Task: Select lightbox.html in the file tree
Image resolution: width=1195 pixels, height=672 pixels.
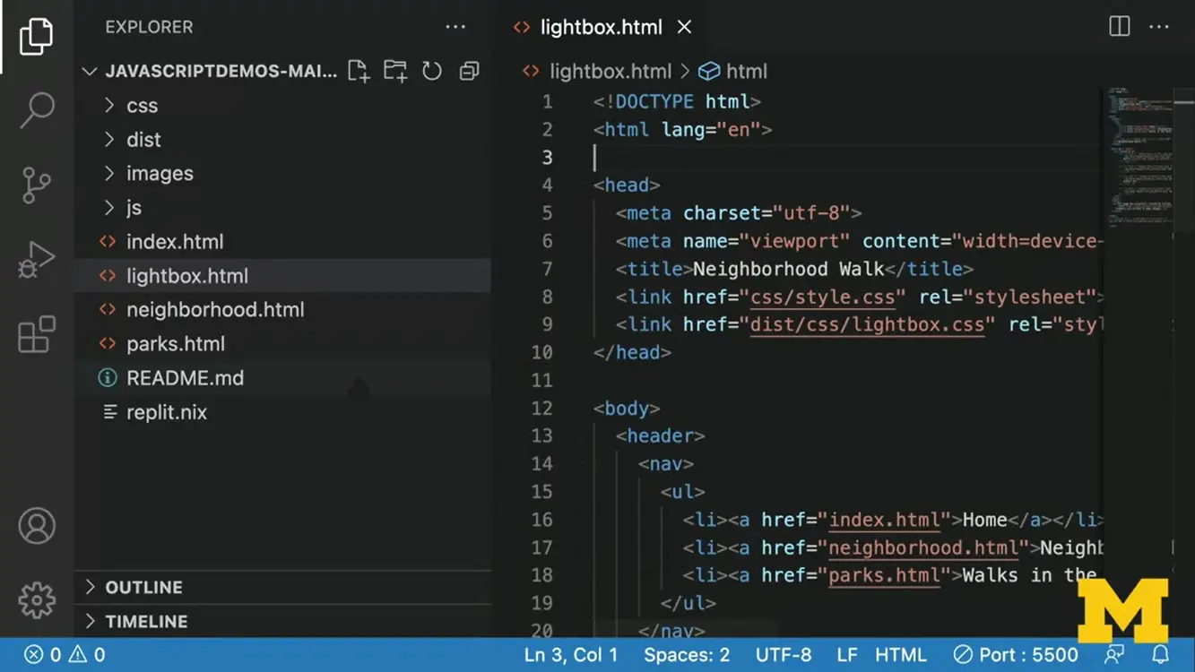Action: click(282, 276)
